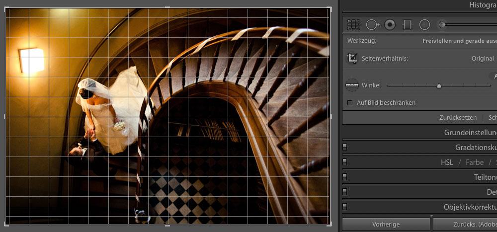Click the Winkel angle slider handle
The height and width of the screenshot is (232, 497).
coord(439,86)
